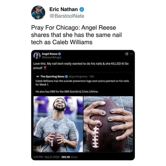Click Eric Nathan's blue verified badge
166x166 pixels.
coord(82,9)
